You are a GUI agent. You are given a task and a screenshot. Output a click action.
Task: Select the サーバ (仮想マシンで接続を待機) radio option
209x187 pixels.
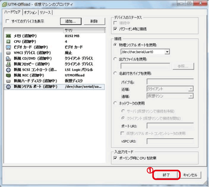123,111
